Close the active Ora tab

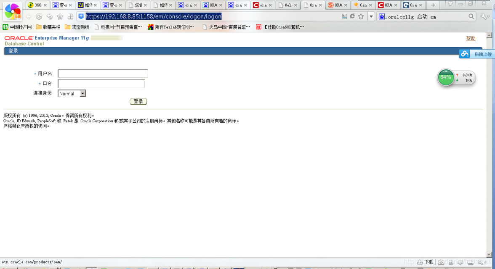(x=320, y=5)
